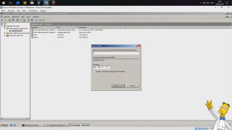Viewport: 232px width, 130px height.
Task: Expand the Просмотр событий node
Action: click(x=5, y=35)
